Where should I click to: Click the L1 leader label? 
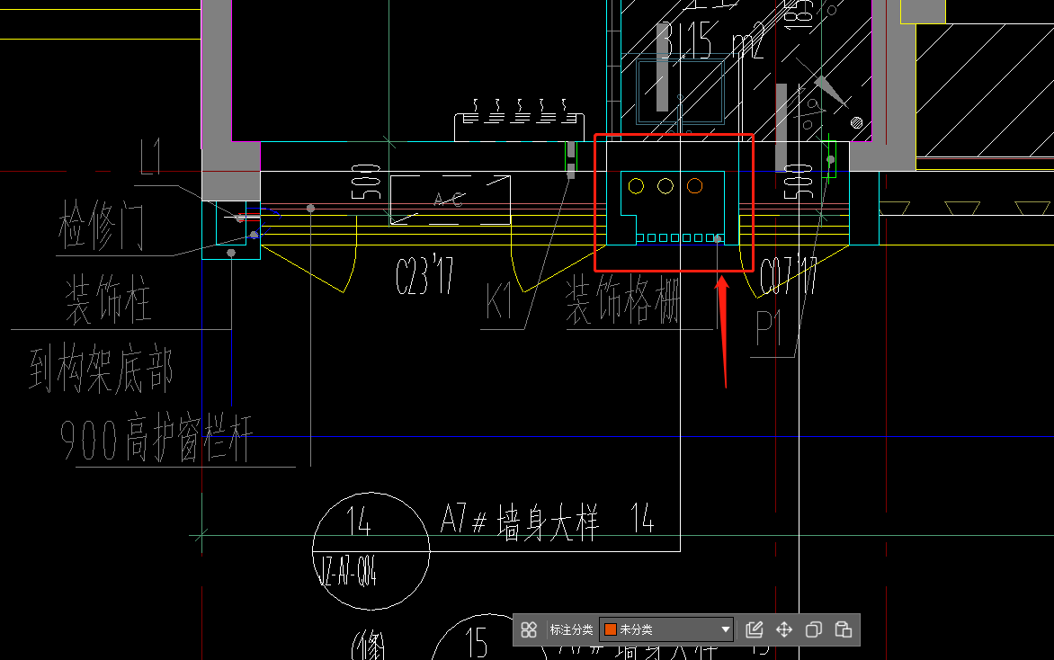point(150,156)
